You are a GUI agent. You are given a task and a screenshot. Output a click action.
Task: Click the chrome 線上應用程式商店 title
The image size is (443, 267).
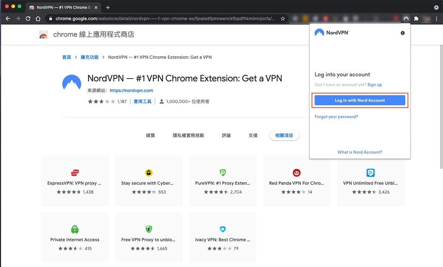94,35
